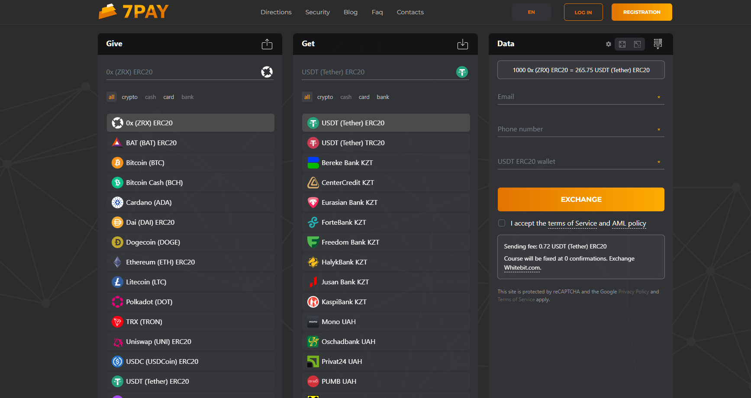Image resolution: width=751 pixels, height=398 pixels.
Task: Choose Uniswap (UNI) ERC20 to give
Action: pos(190,341)
